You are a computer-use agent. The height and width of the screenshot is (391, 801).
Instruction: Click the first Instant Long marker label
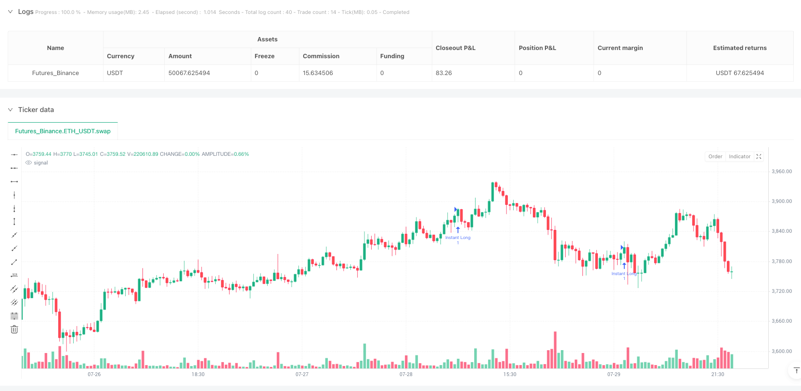pos(457,238)
